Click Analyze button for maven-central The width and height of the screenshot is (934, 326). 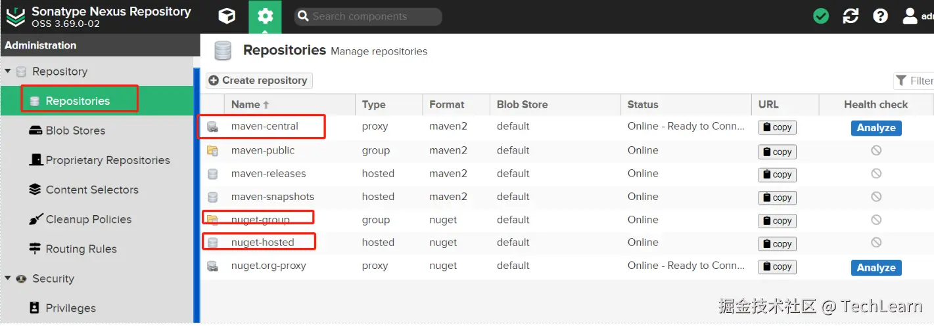click(x=876, y=128)
